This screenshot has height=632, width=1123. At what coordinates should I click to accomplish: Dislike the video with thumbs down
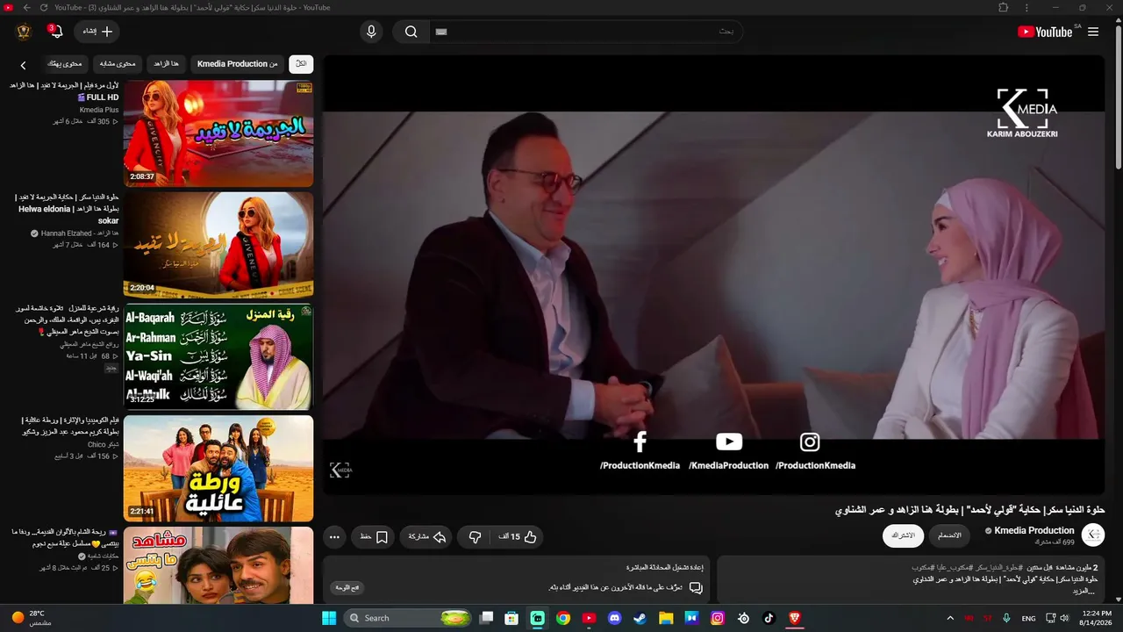(x=475, y=536)
